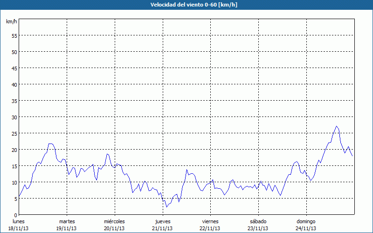
Task: Click the lowest wind point on jueves
Action: click(166, 207)
